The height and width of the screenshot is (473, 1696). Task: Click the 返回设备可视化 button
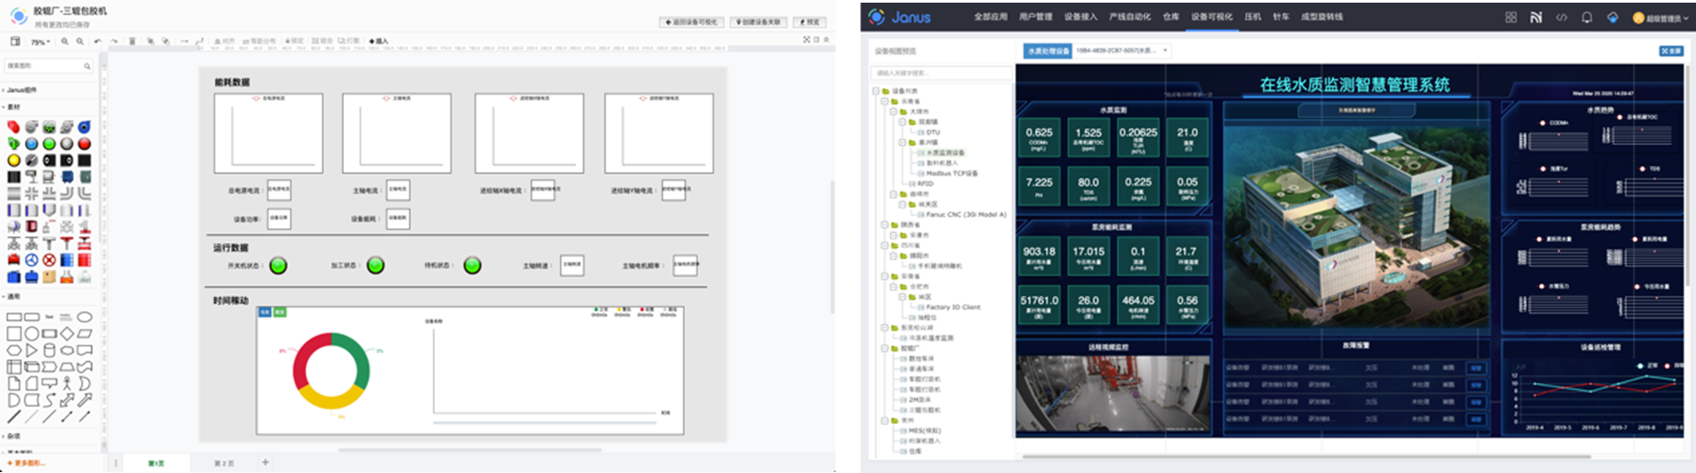click(x=693, y=21)
